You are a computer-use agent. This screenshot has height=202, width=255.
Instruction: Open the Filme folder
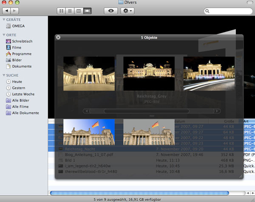(14, 47)
